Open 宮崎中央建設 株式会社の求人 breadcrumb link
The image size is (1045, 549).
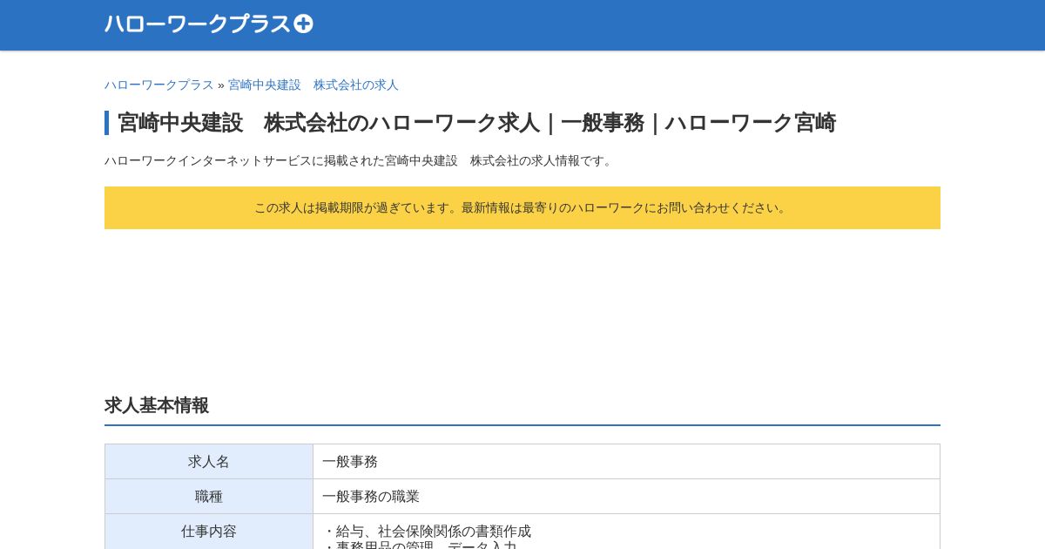point(313,85)
